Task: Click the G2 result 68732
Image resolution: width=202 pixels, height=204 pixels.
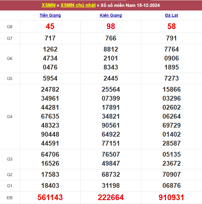Action: [111, 175]
